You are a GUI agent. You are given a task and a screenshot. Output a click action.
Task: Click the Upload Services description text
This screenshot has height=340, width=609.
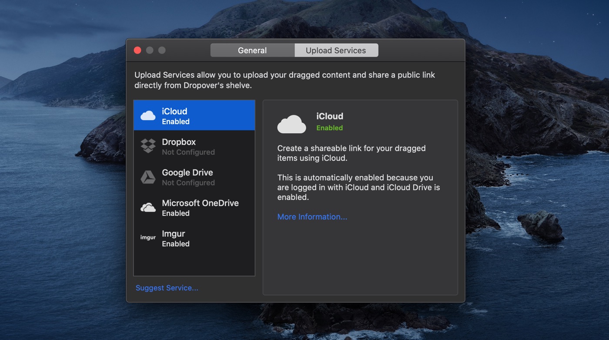click(285, 80)
